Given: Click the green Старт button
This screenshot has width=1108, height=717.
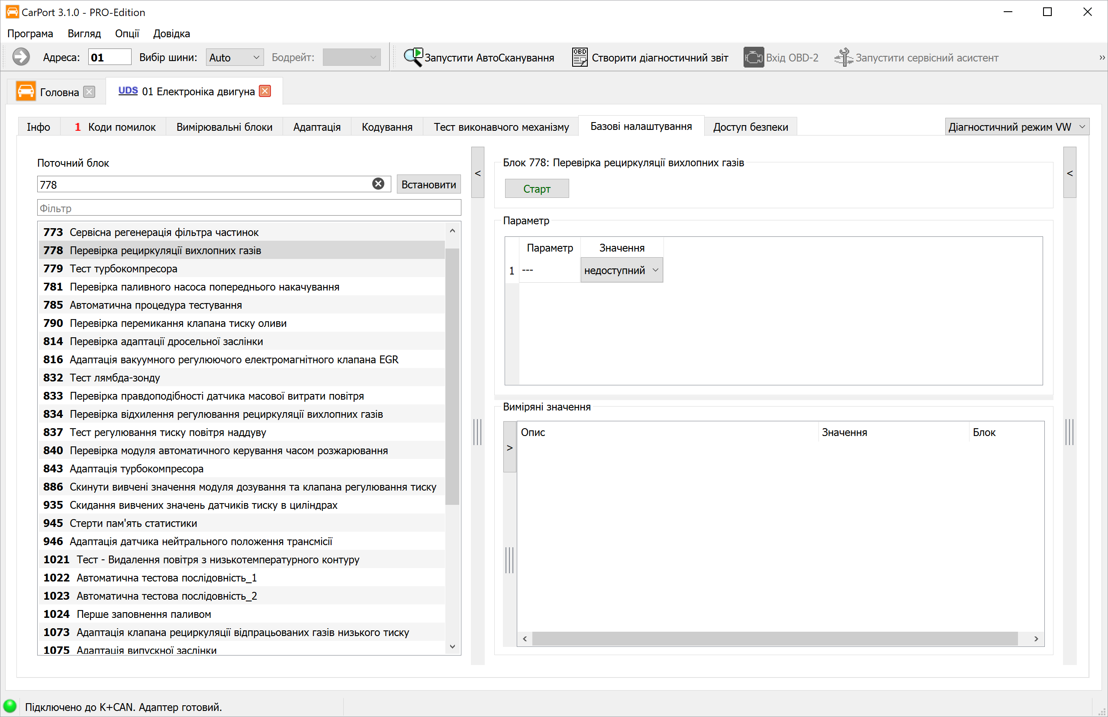Looking at the screenshot, I should pos(537,189).
